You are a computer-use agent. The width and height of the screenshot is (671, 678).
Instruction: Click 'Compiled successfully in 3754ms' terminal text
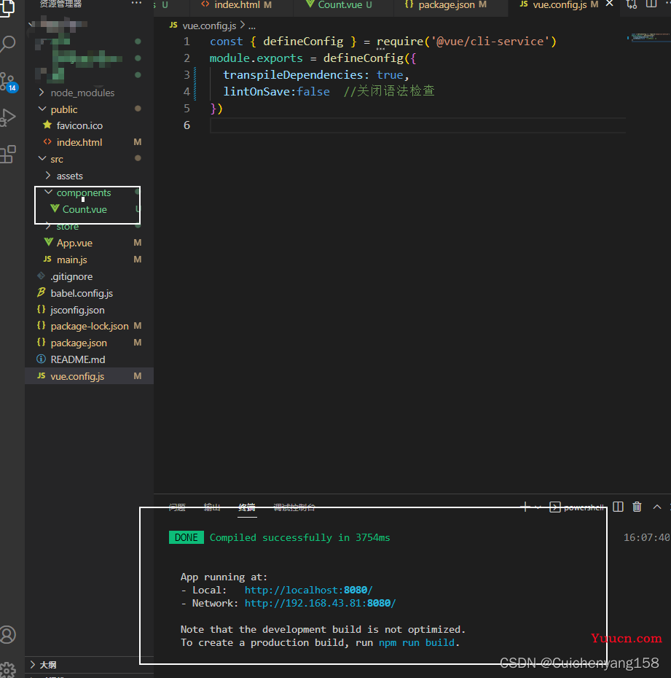coord(299,537)
